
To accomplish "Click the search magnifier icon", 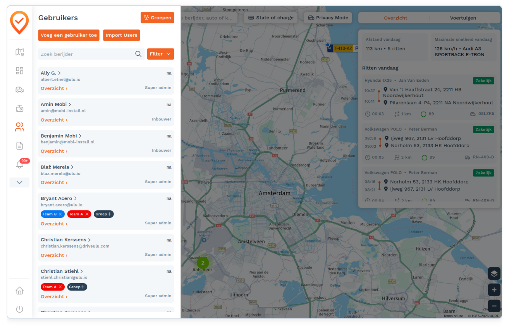I will tap(138, 54).
